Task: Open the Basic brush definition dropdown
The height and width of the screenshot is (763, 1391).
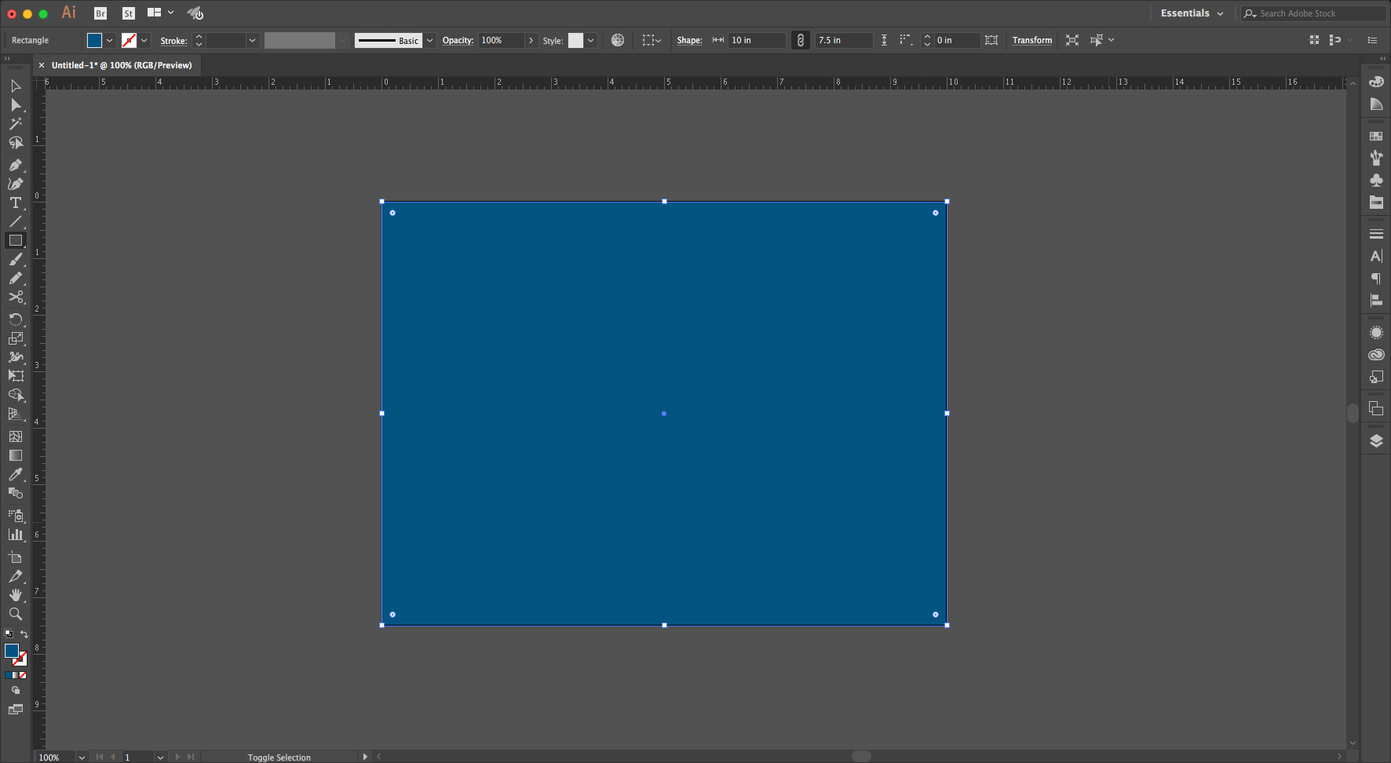Action: click(x=429, y=40)
